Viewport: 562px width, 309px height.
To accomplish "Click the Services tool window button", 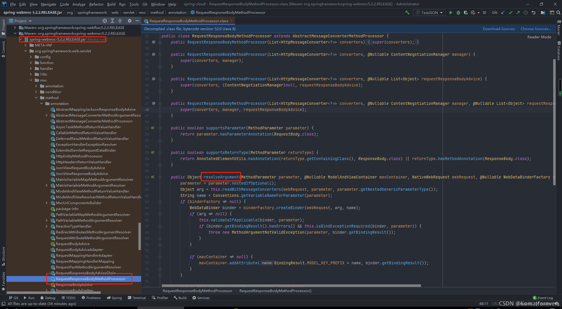I will (201, 298).
